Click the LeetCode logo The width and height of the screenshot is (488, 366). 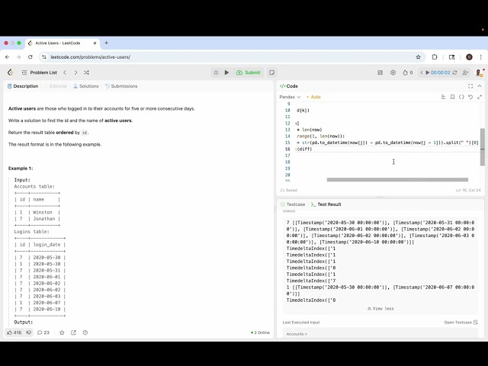pos(11,72)
